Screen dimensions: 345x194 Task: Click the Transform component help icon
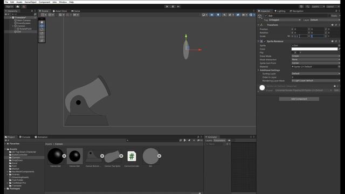tap(333, 25)
